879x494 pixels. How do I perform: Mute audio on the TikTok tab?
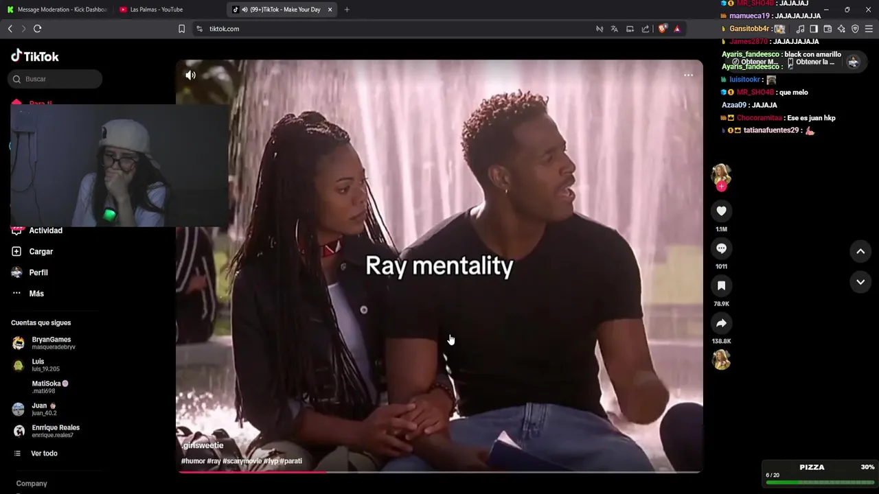point(244,10)
